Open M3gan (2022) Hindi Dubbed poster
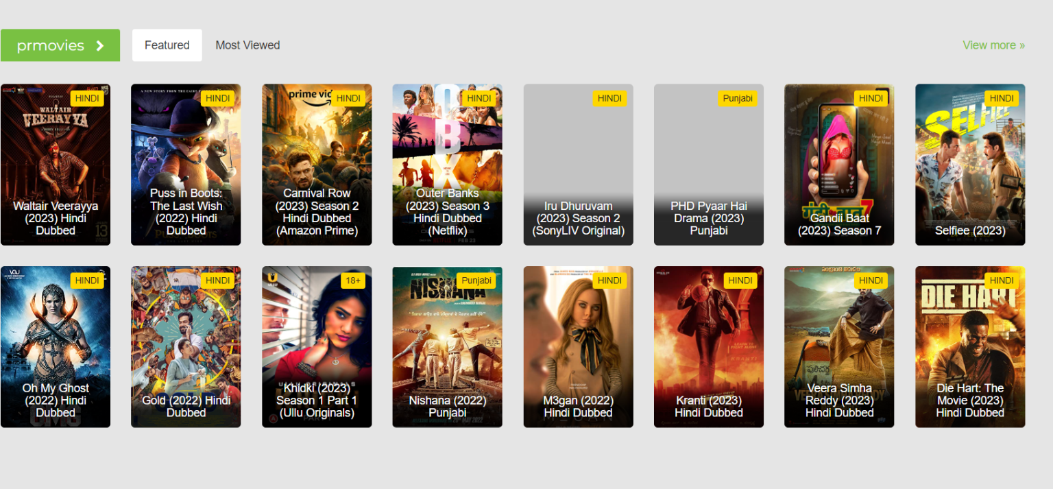The width and height of the screenshot is (1053, 489). point(578,347)
